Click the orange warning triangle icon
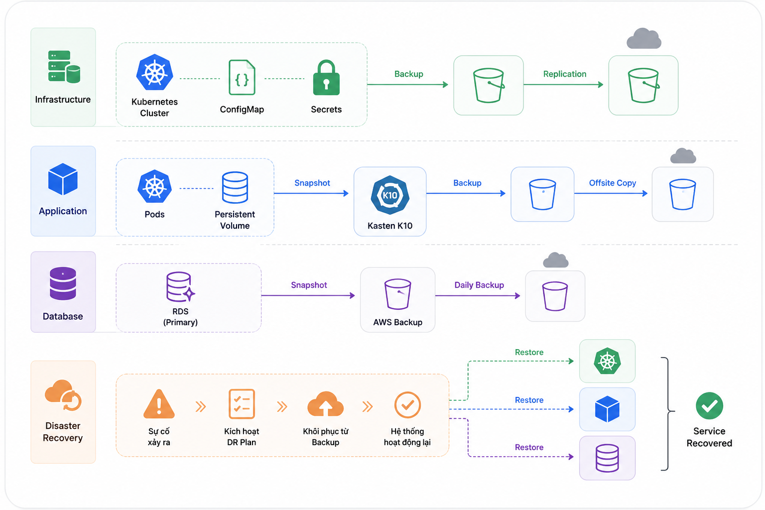The height and width of the screenshot is (510, 765). click(159, 404)
